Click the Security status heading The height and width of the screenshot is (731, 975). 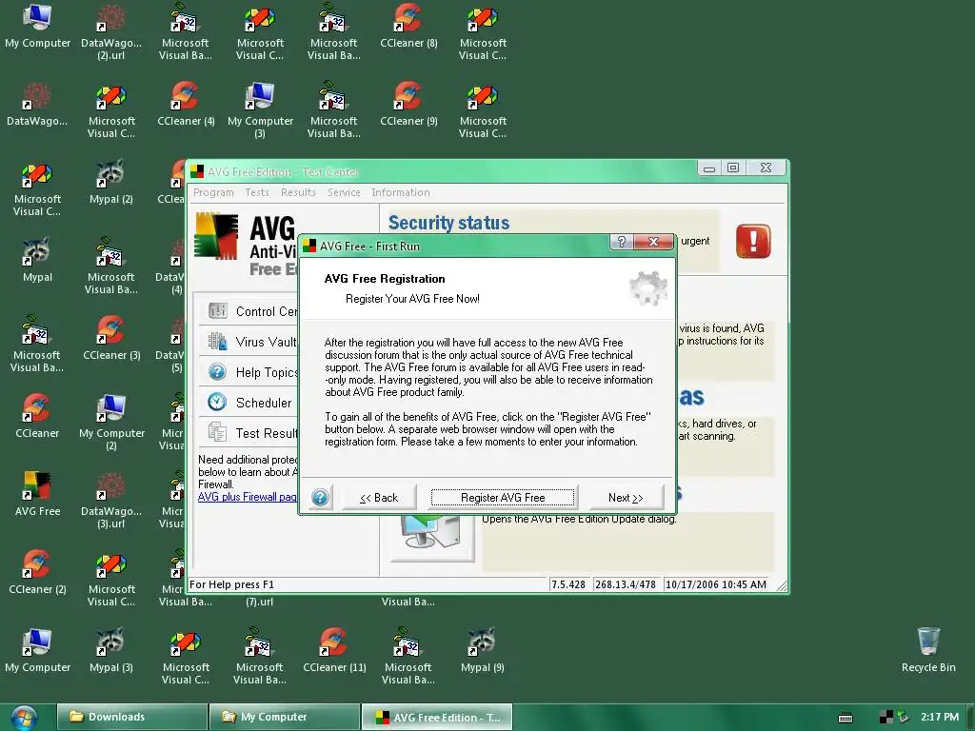[x=448, y=223]
